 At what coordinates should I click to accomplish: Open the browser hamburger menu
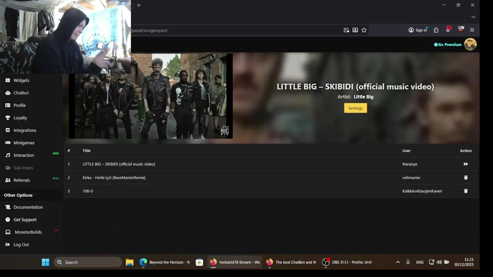tap(472, 30)
